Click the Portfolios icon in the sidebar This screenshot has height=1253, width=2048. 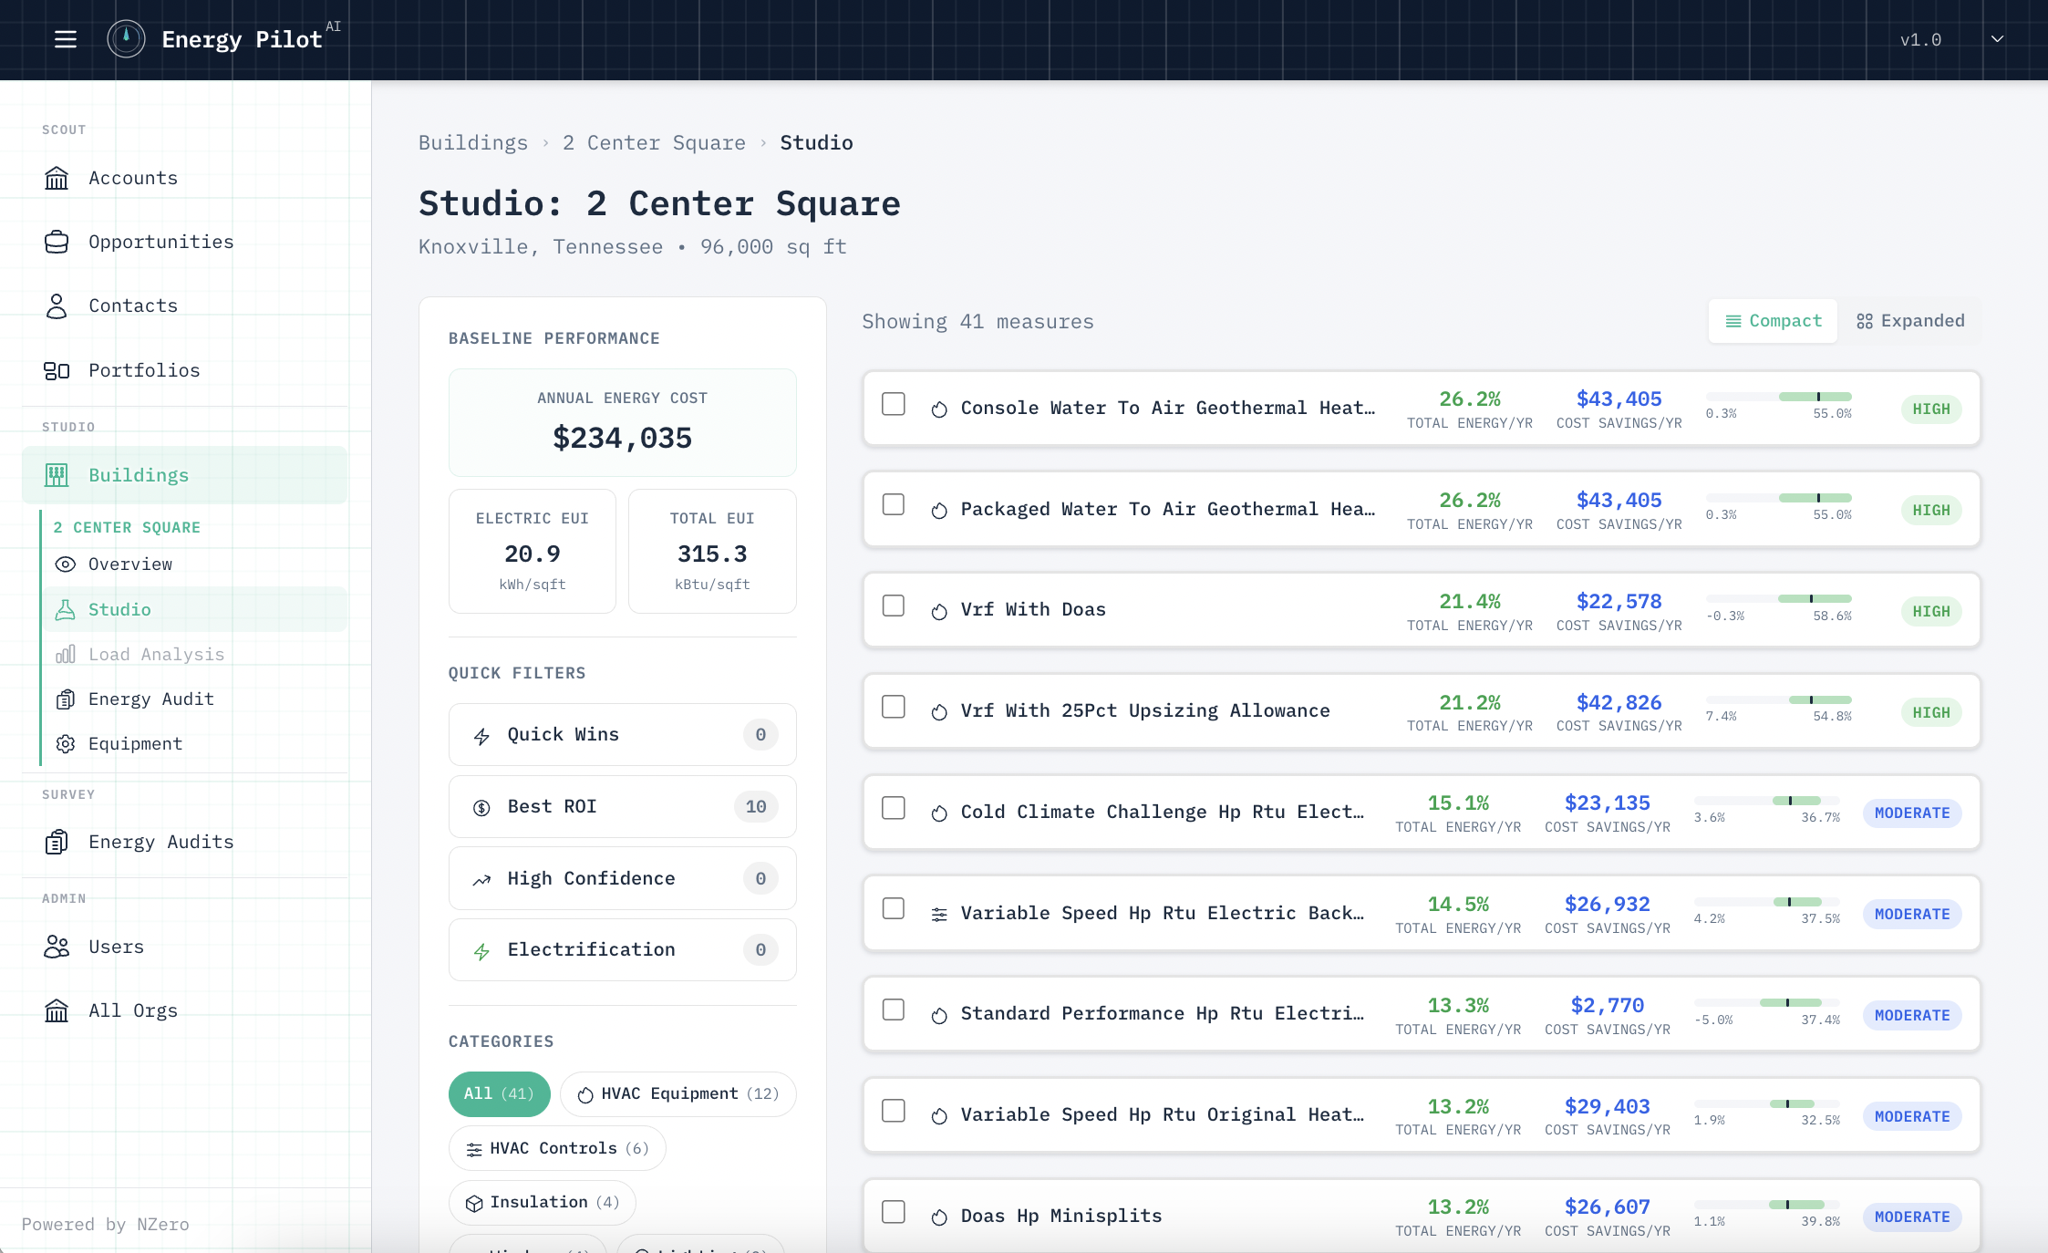click(x=57, y=370)
